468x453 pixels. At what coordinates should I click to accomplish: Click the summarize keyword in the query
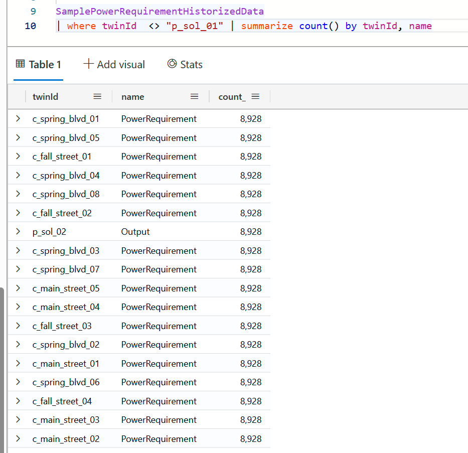(267, 26)
